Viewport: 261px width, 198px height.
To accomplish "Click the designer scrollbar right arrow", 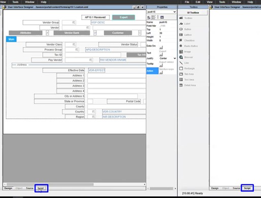I will (145, 184).
